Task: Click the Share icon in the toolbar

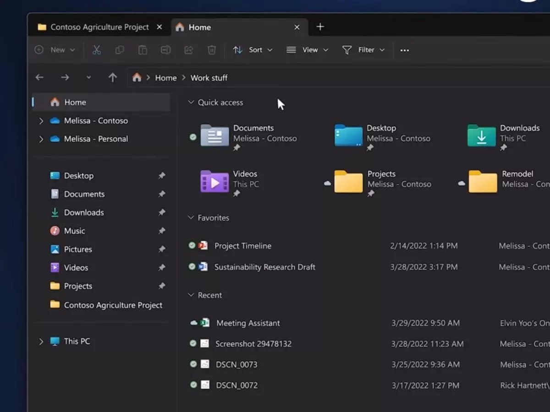Action: point(188,49)
